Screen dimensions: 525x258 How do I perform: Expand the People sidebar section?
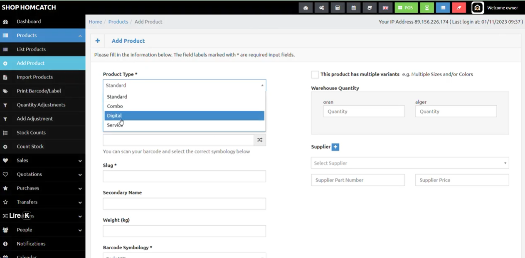click(42, 230)
